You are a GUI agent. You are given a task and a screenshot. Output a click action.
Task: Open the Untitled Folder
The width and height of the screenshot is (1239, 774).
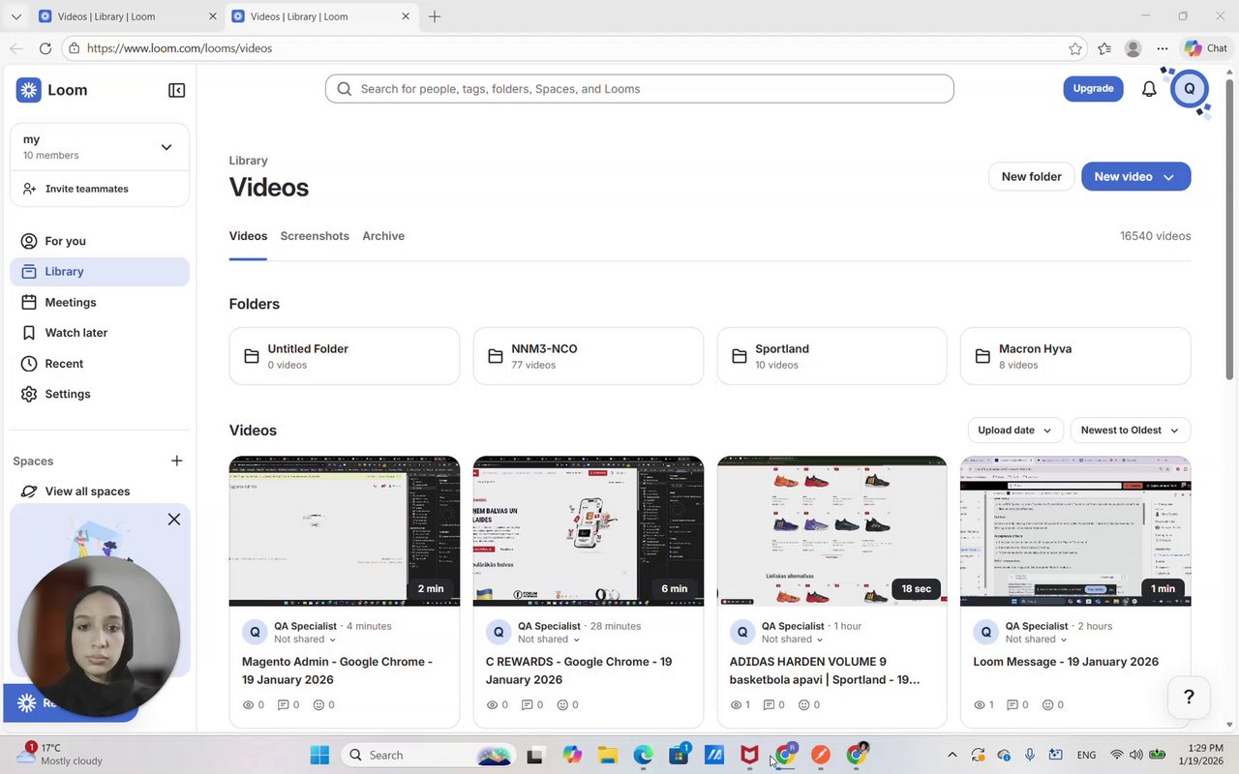(344, 356)
